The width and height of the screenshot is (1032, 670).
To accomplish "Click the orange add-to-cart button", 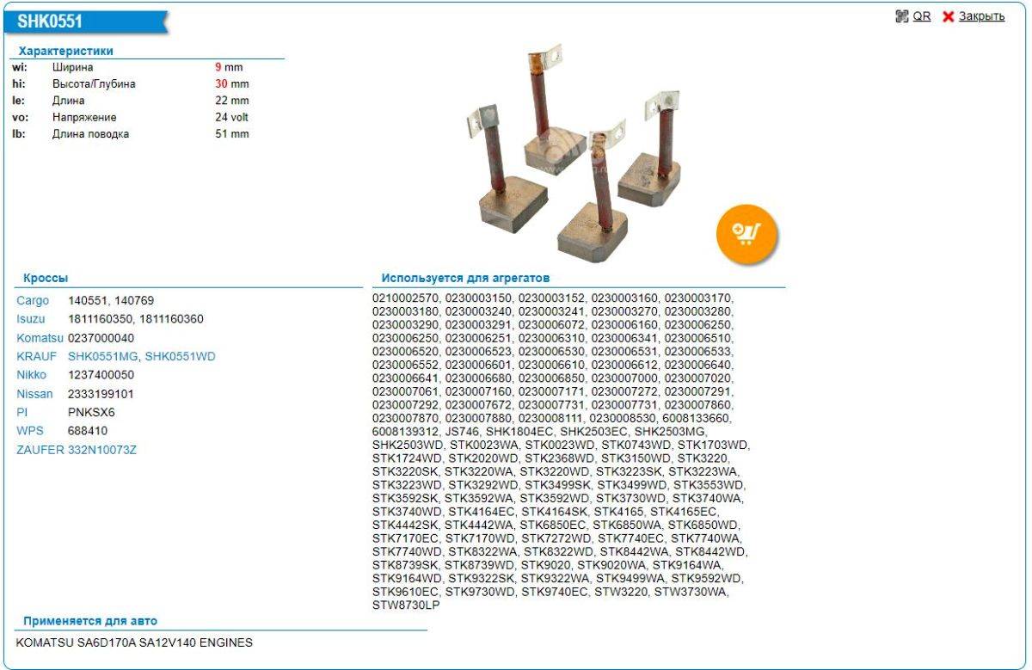I will (x=746, y=233).
